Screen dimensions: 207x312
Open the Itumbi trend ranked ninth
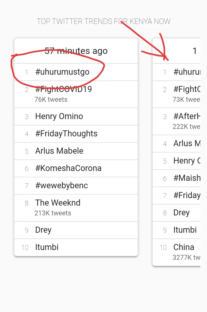coord(185,230)
